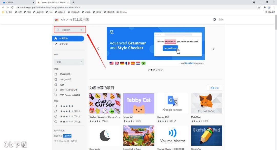Clear the telegram search text with X
Image resolution: width=277 pixels, height=150 pixels.
(x=81, y=30)
